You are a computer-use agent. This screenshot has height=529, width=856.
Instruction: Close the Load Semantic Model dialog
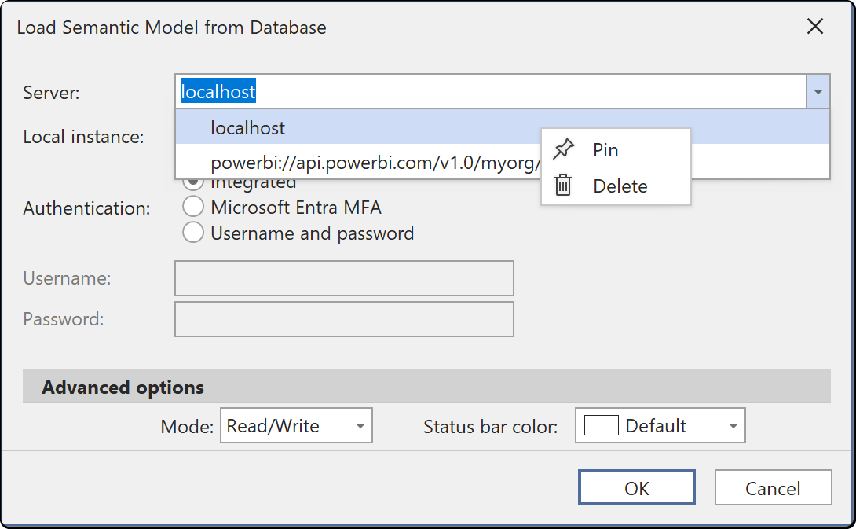coord(815,26)
